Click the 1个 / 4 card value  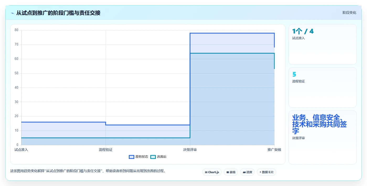pos(303,31)
